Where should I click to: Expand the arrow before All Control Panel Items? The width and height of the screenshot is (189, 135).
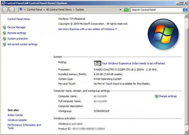(x=44, y=10)
